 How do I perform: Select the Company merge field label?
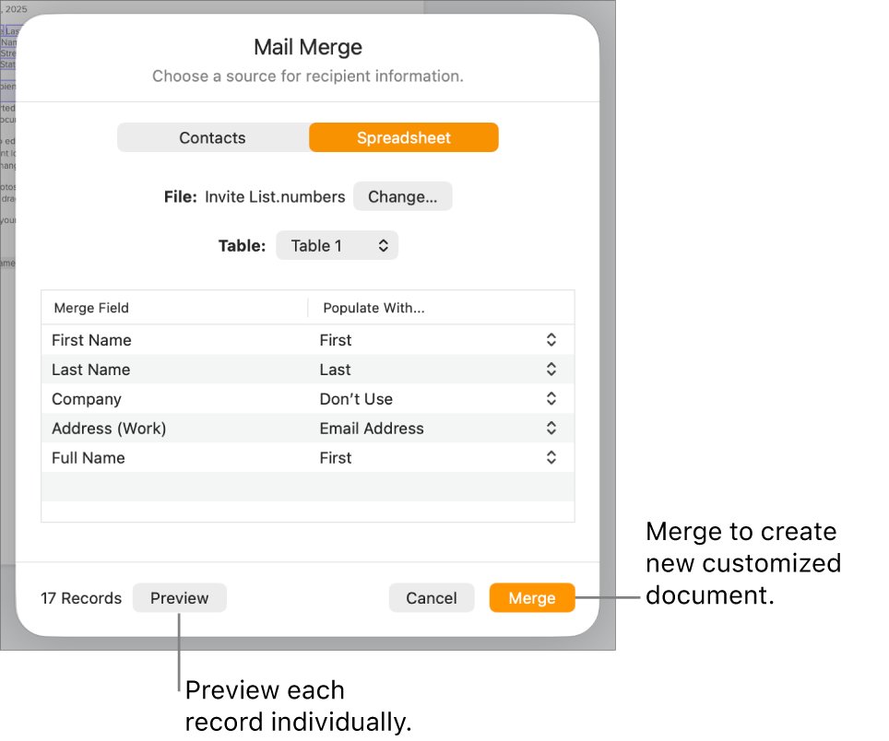pos(87,399)
